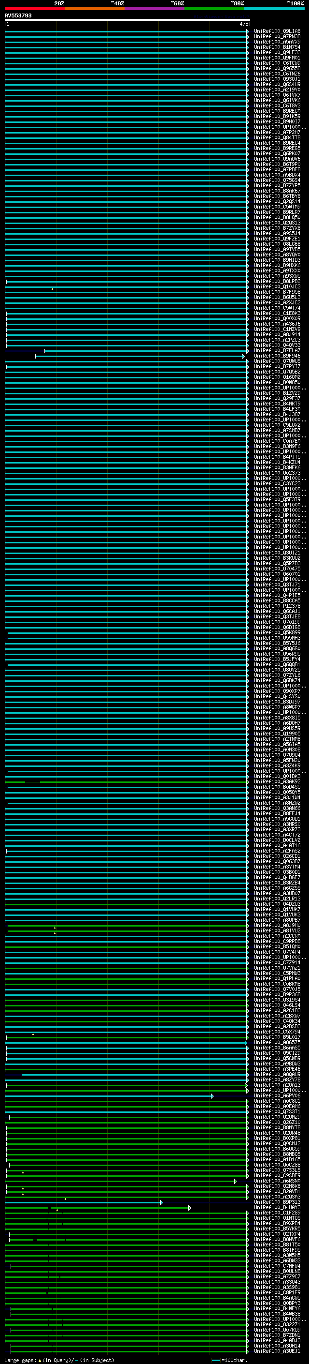Click label UniRef100_A2CCR0
The image size is (309, 1364).
point(277,936)
